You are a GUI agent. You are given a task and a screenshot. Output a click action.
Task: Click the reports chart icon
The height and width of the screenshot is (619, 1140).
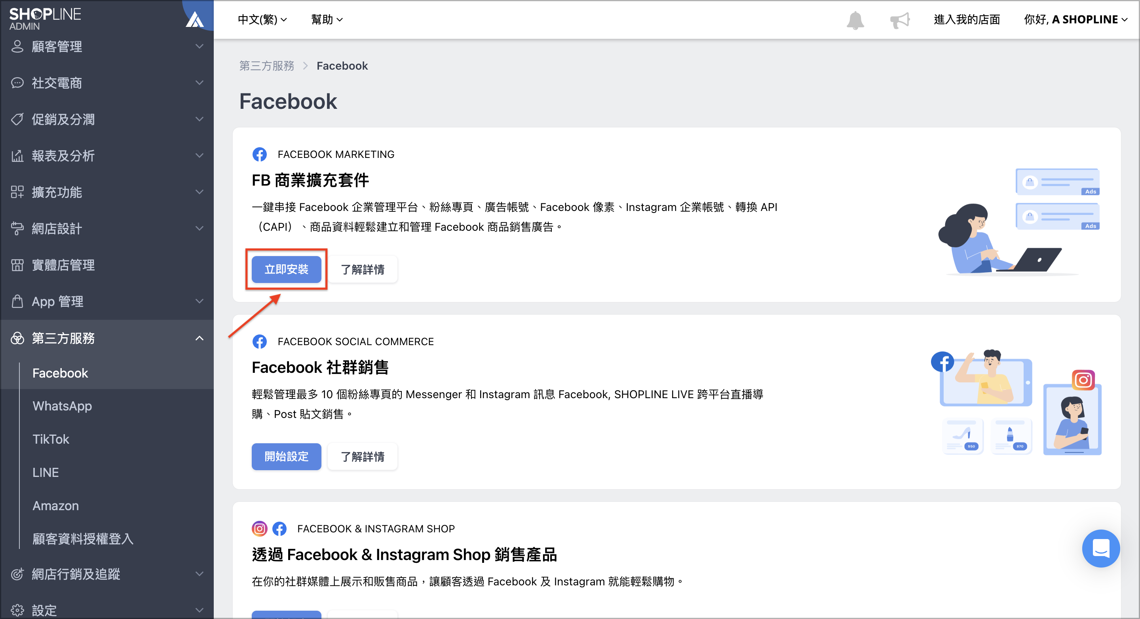[17, 156]
